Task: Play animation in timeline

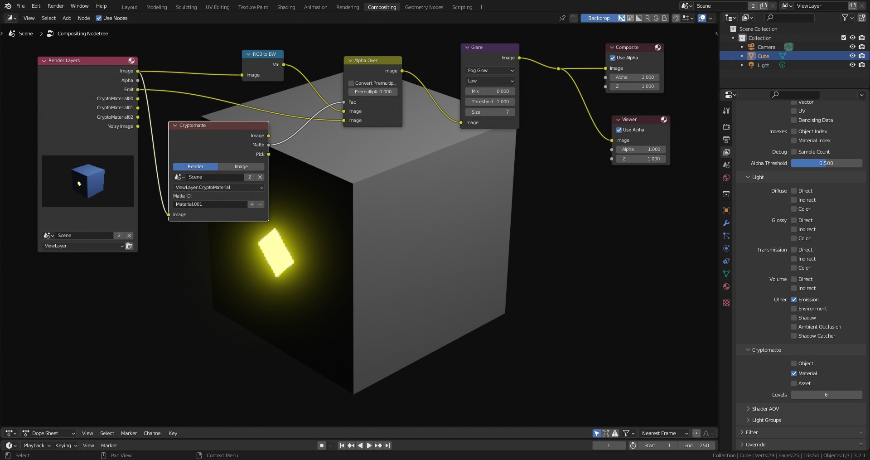Action: click(369, 445)
